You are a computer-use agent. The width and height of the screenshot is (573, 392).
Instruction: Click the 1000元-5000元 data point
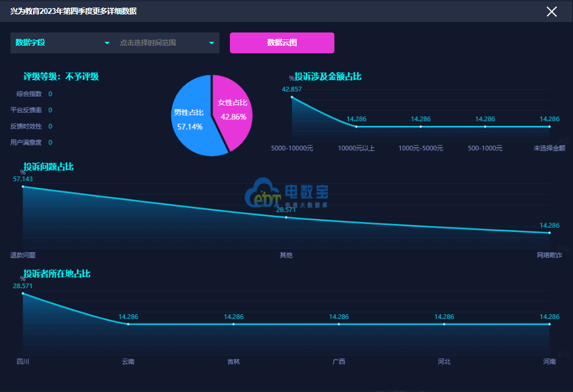pyautogui.click(x=421, y=126)
